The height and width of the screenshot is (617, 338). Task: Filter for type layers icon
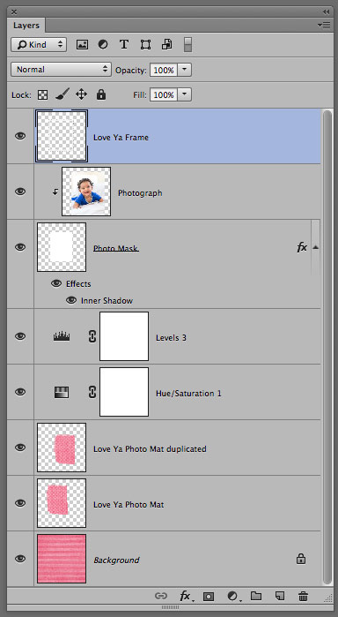click(124, 44)
